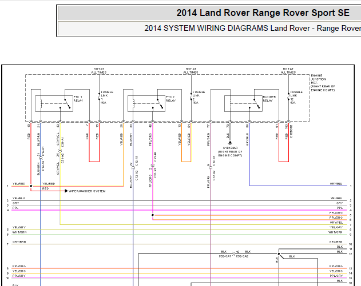The image size is (361, 286).
Task: Click the "2014 Land Rover Range Rover Sport SE" title
Action: pyautogui.click(x=263, y=13)
